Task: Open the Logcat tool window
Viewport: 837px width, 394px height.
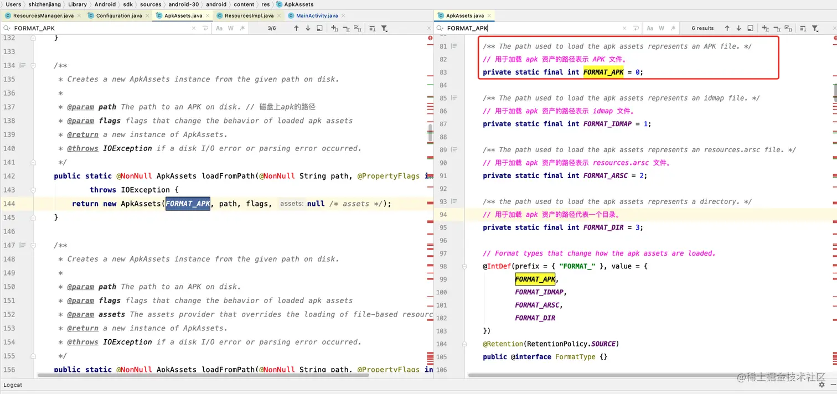Action: click(x=13, y=385)
